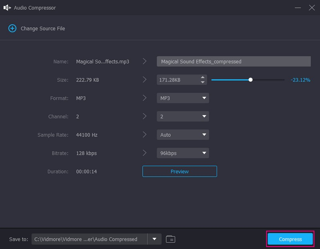Click the Save to path field
This screenshot has height=249, width=320.
89,239
